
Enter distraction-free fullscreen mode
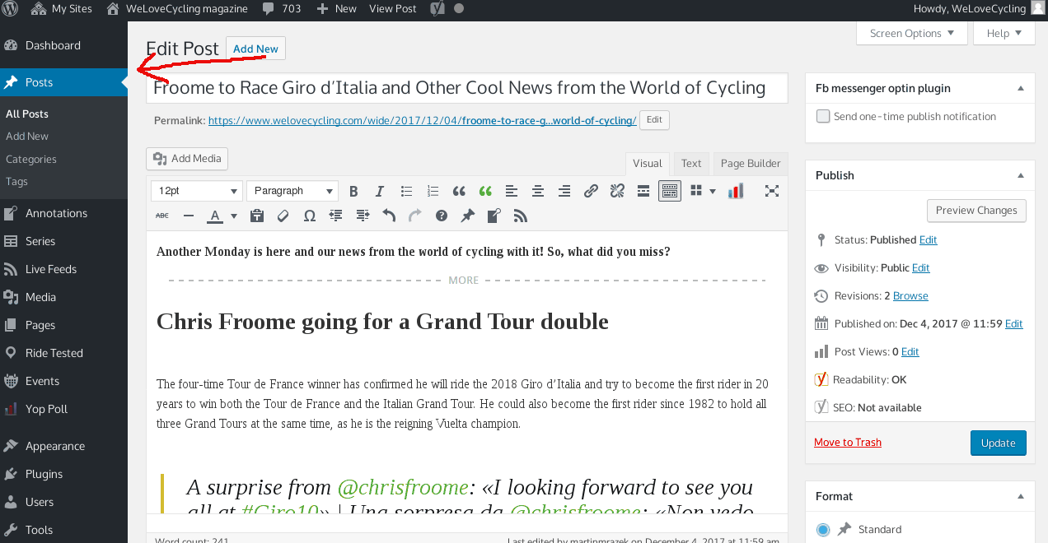(x=772, y=191)
